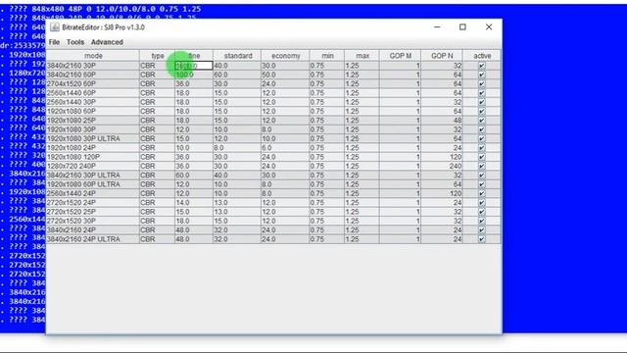
Task: Click the standard column header
Action: point(237,56)
